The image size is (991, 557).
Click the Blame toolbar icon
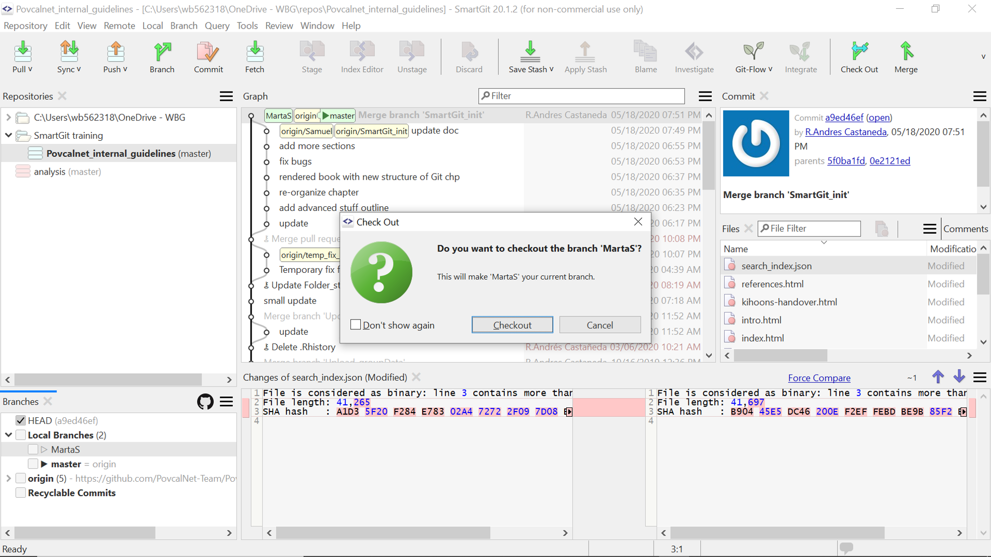645,51
